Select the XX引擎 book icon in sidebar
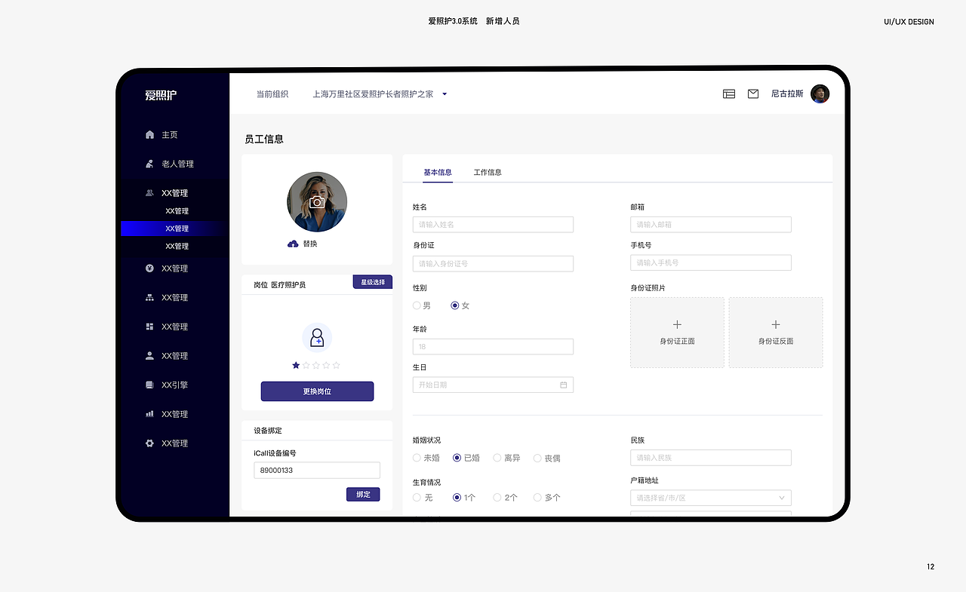 150,385
